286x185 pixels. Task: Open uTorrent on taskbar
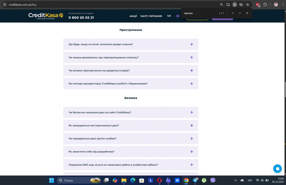(x=204, y=180)
